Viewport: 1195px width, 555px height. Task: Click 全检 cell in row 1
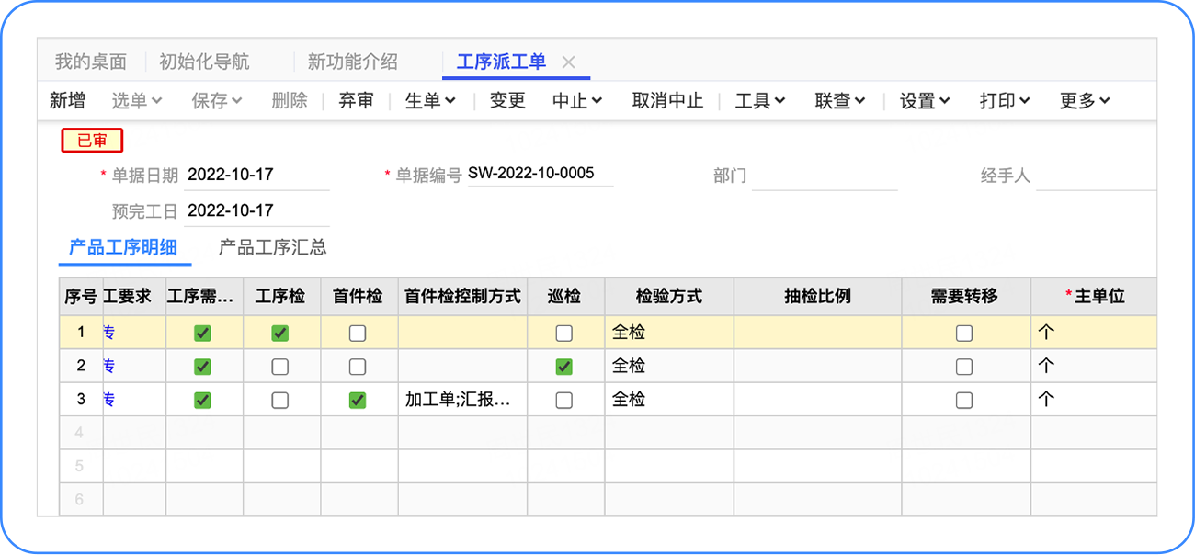[669, 333]
